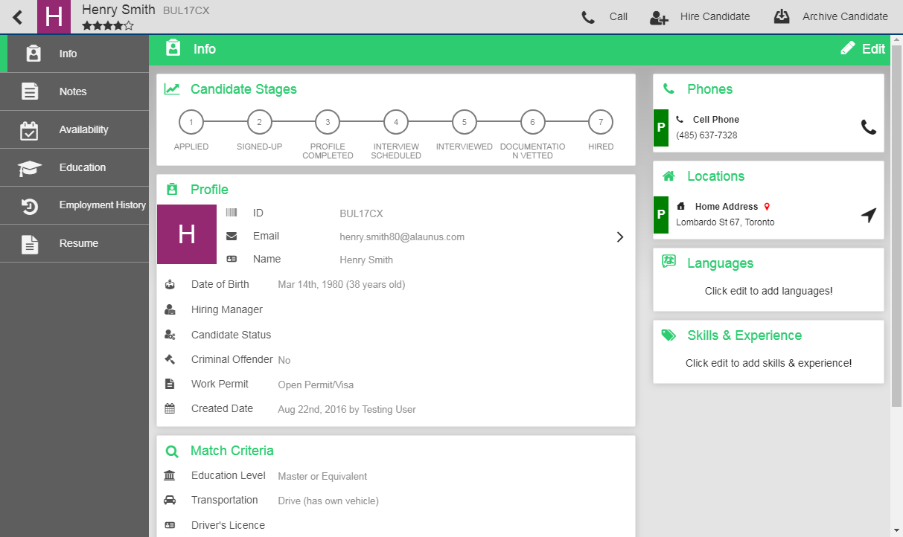Open the Resume sidebar tab
This screenshot has width=903, height=537.
pyautogui.click(x=74, y=243)
